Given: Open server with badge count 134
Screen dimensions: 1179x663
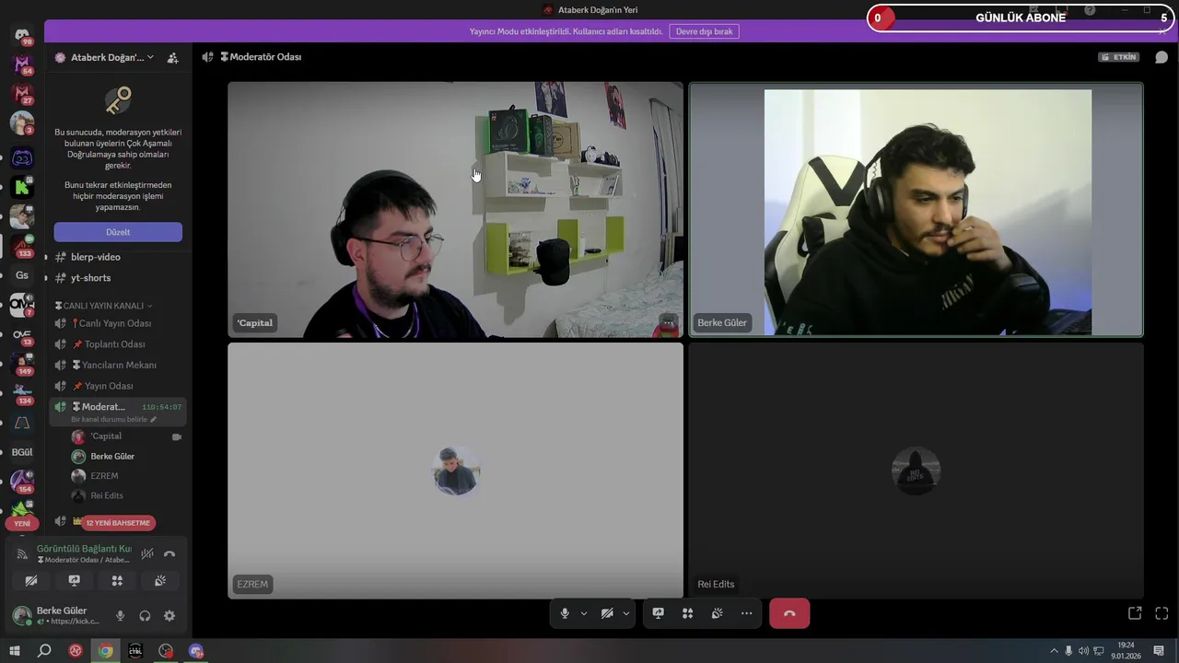Looking at the screenshot, I should point(22,393).
